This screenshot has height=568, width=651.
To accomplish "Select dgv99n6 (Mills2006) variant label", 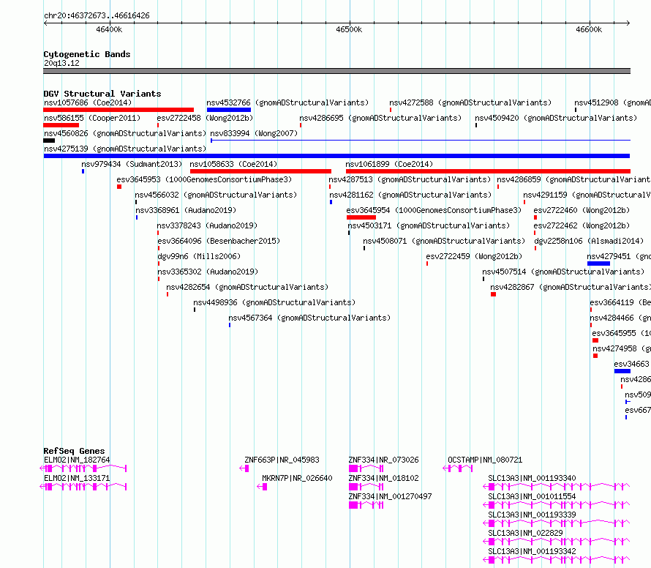I will pos(199,256).
